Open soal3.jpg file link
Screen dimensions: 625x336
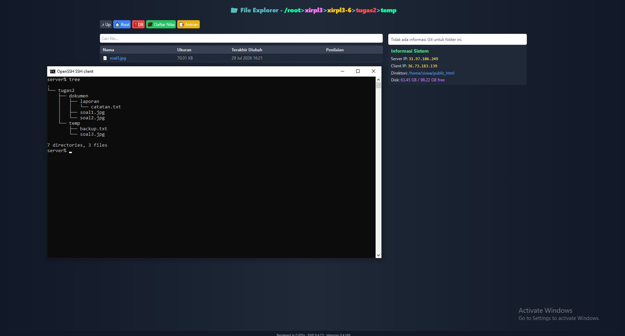(x=118, y=58)
